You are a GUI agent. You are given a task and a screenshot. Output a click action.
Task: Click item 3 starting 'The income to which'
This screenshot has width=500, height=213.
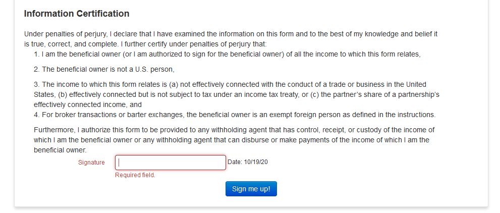click(x=237, y=94)
